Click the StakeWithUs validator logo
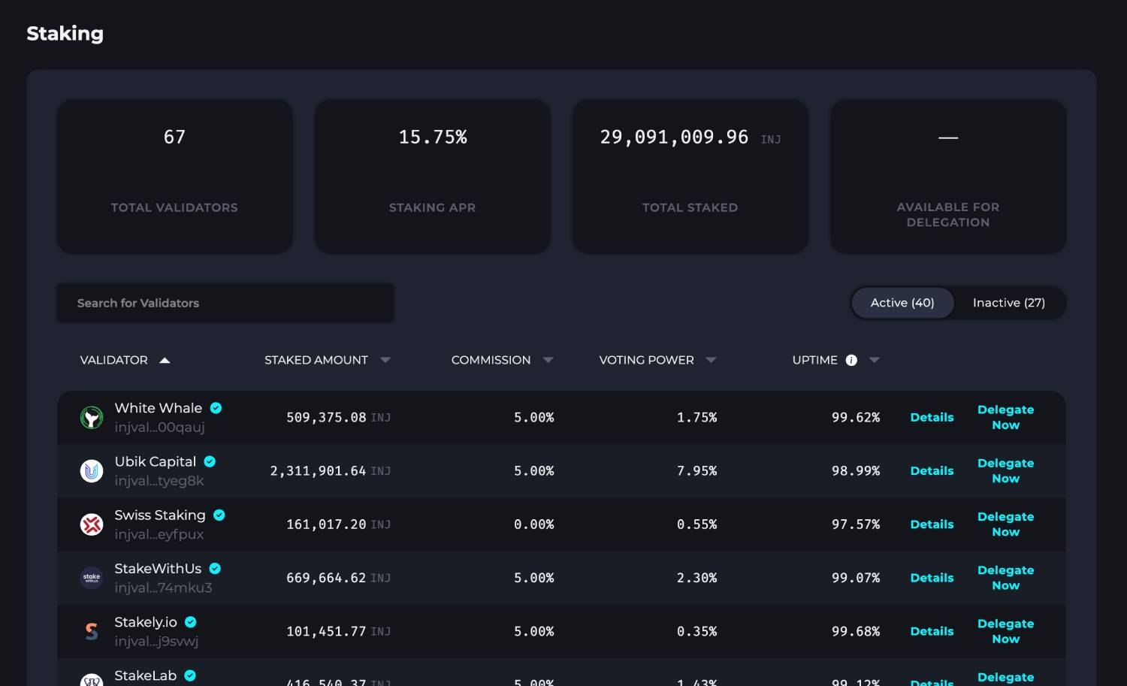 [92, 578]
